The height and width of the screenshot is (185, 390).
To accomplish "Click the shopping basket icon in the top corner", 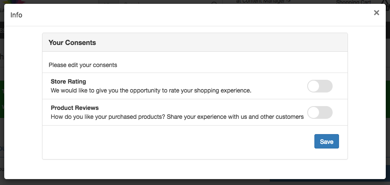I will (384, 2).
